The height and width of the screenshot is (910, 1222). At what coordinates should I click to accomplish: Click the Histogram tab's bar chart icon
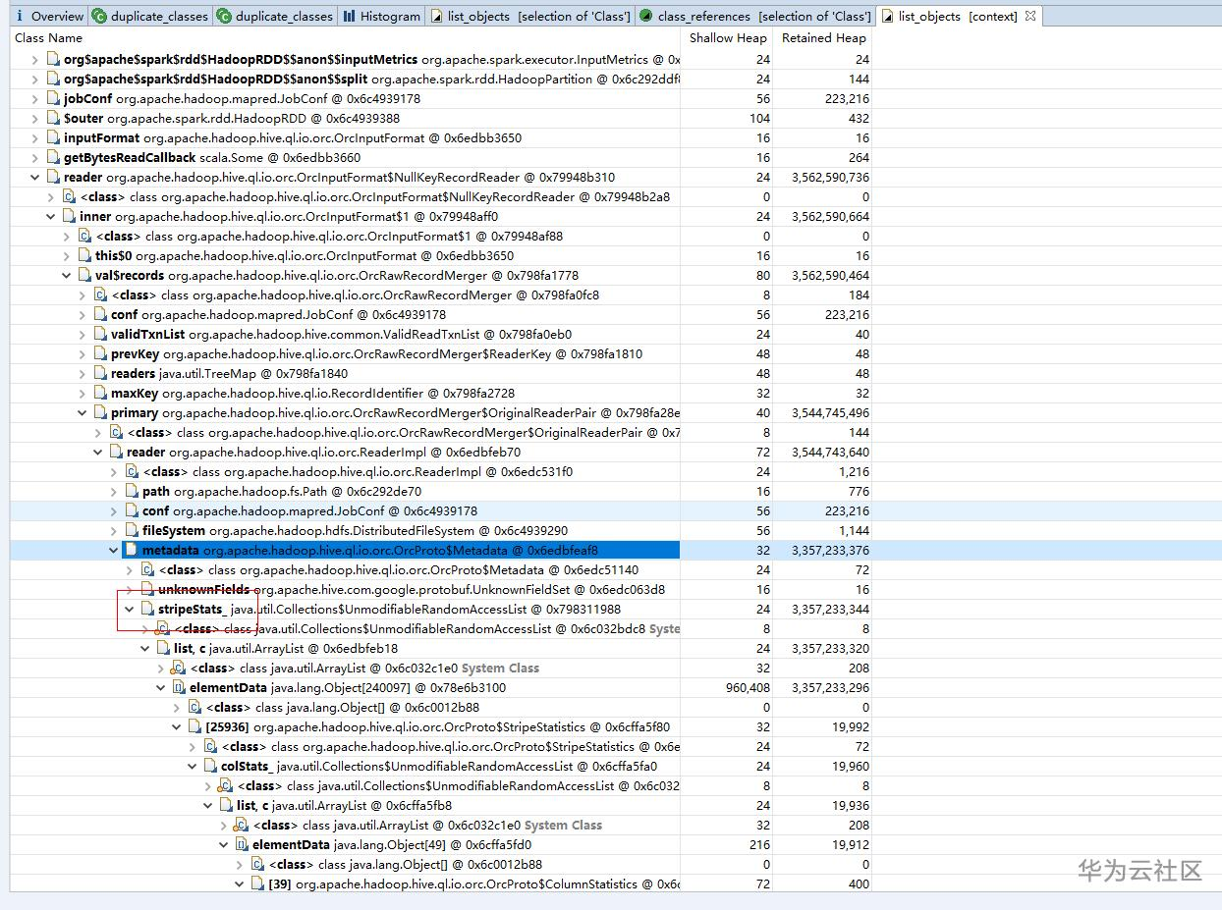[x=350, y=16]
